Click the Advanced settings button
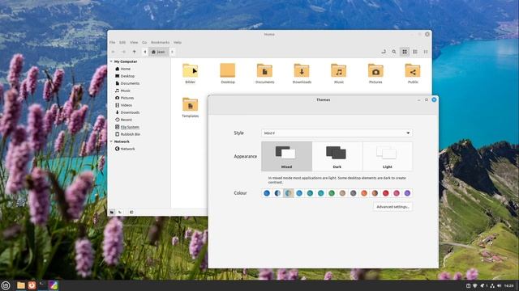The width and height of the screenshot is (519, 291). coord(392,207)
